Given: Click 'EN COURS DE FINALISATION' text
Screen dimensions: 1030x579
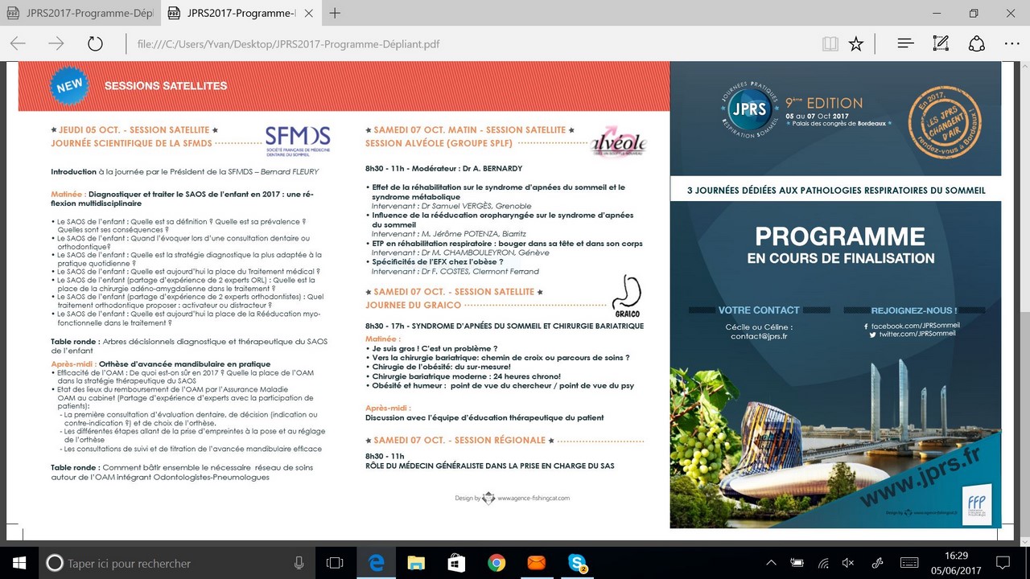Looking at the screenshot, I should coord(841,259).
